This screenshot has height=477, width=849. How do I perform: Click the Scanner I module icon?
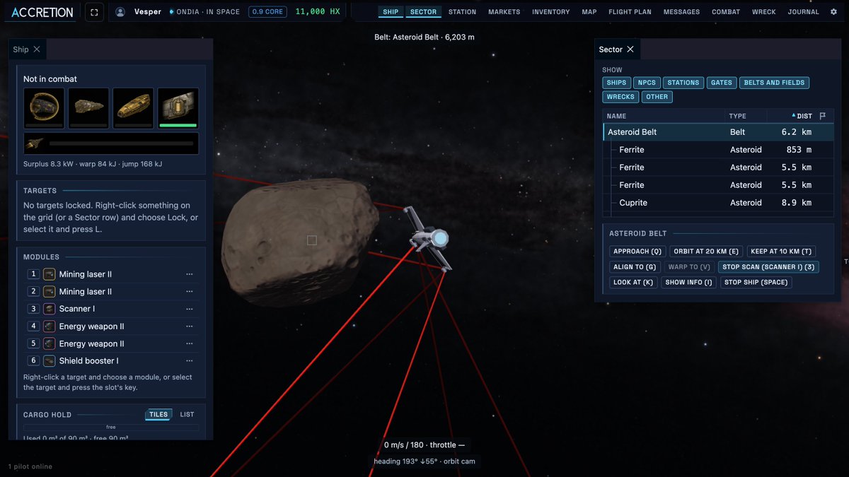pyautogui.click(x=49, y=309)
